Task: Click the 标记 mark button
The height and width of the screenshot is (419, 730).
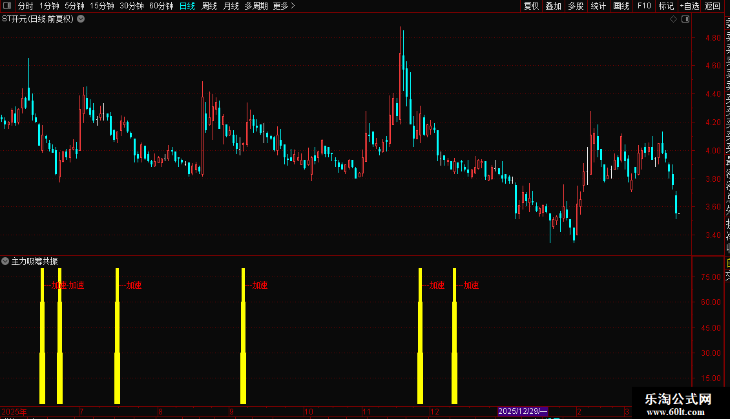Action: [x=666, y=6]
